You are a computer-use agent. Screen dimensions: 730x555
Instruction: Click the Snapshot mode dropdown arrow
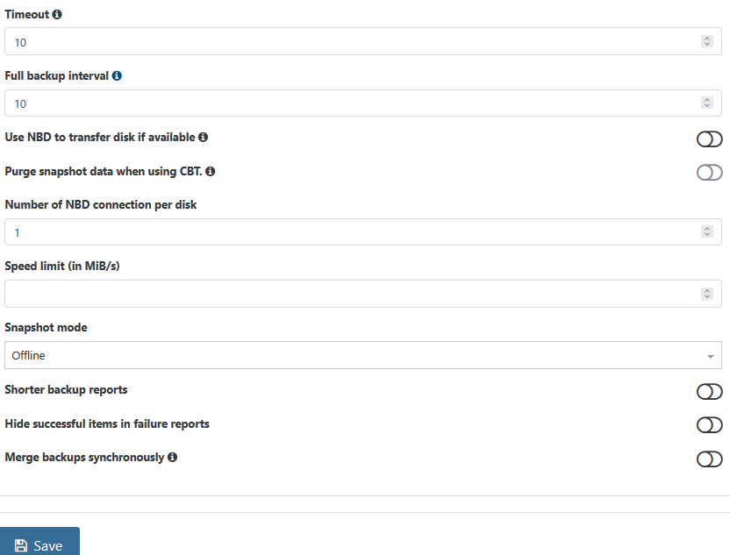tap(710, 356)
